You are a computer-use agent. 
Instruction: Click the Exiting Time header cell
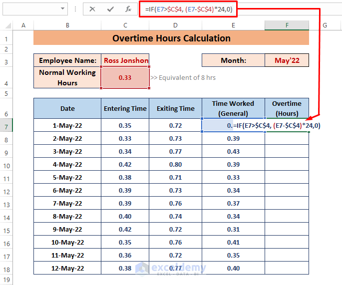point(175,108)
